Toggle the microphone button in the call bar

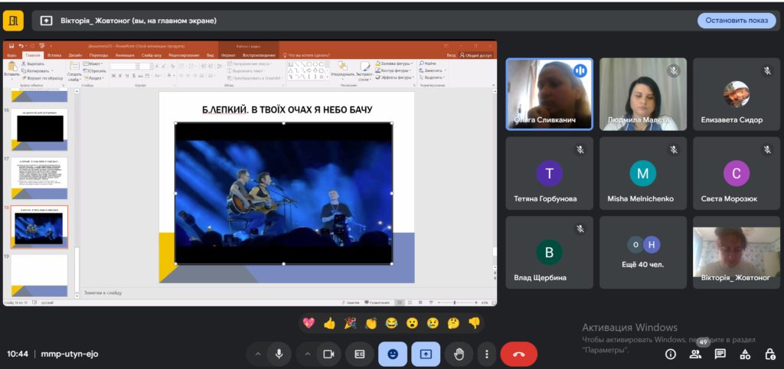coord(279,354)
